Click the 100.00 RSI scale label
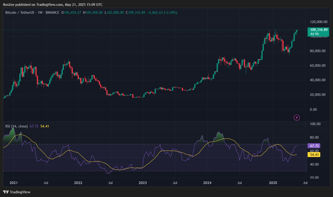The image size is (333, 197). (x=315, y=124)
